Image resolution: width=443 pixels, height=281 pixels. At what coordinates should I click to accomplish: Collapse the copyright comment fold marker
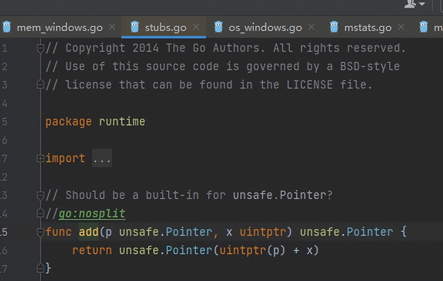[40, 49]
